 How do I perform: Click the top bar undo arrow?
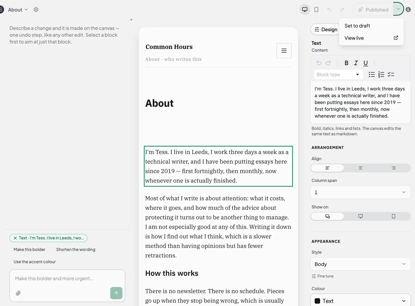[x=329, y=10]
